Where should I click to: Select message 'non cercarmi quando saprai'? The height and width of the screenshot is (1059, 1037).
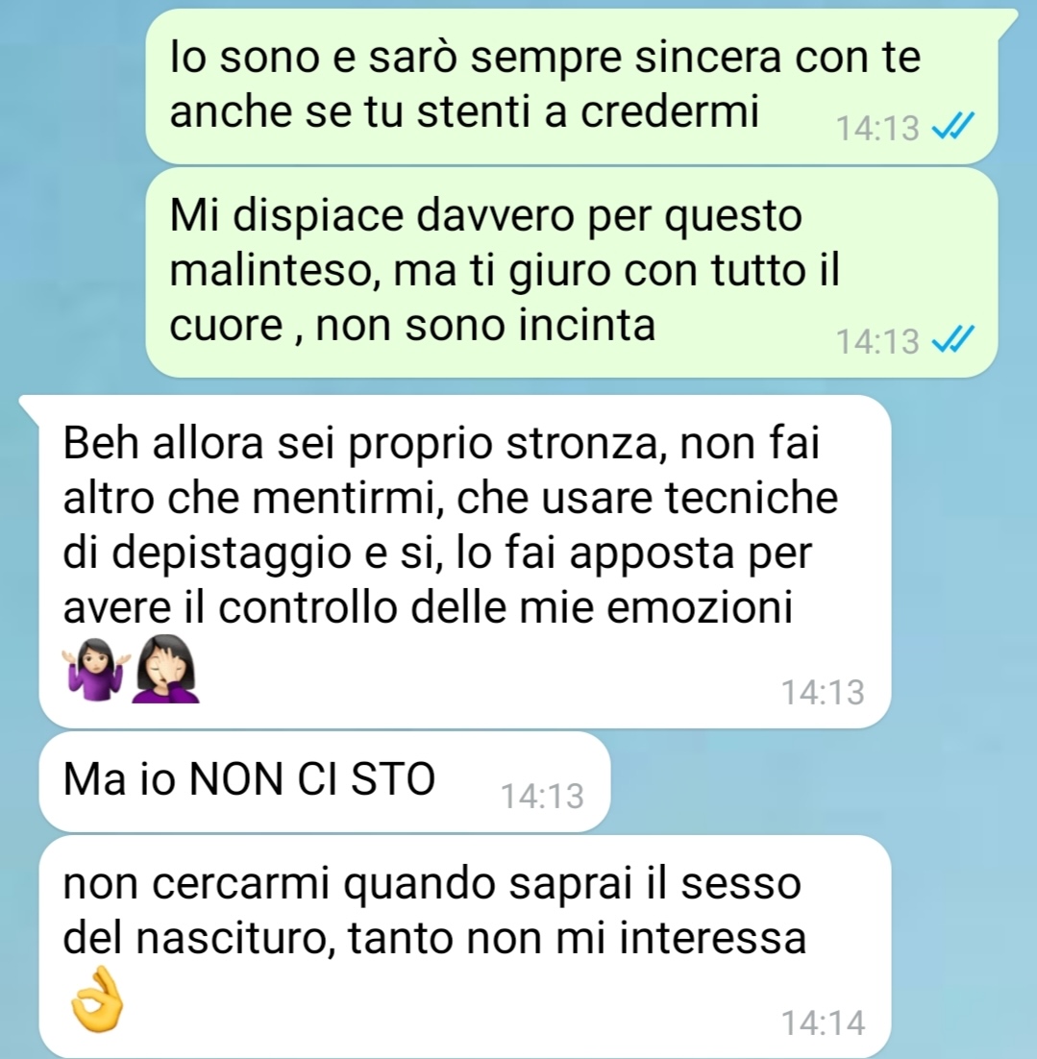tap(465, 947)
